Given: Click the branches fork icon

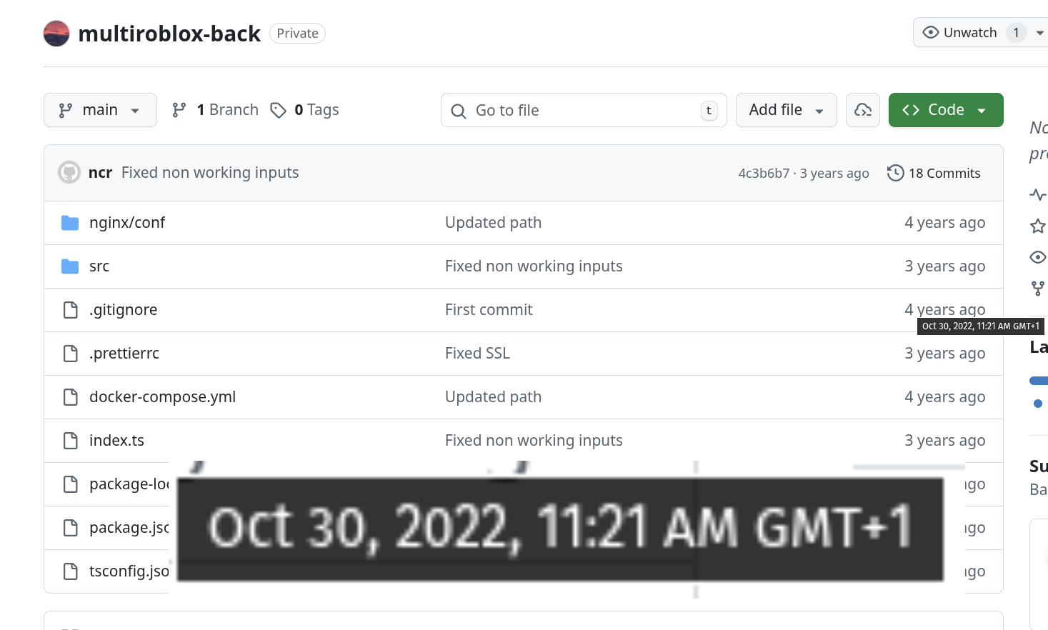Looking at the screenshot, I should tap(179, 110).
